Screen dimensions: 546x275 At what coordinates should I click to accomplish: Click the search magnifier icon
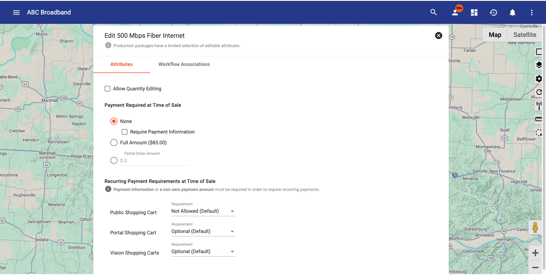pyautogui.click(x=433, y=12)
